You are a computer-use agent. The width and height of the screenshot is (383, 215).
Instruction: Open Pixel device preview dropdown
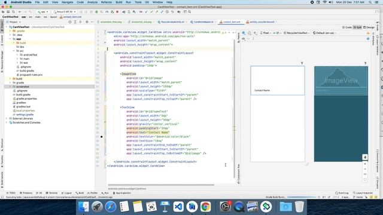pyautogui.click(x=266, y=33)
